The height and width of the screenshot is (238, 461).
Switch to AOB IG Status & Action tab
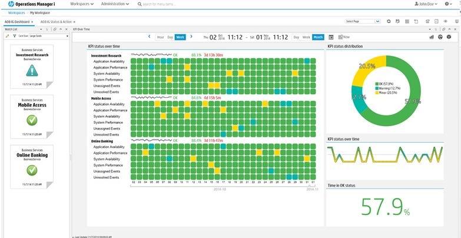[56, 22]
